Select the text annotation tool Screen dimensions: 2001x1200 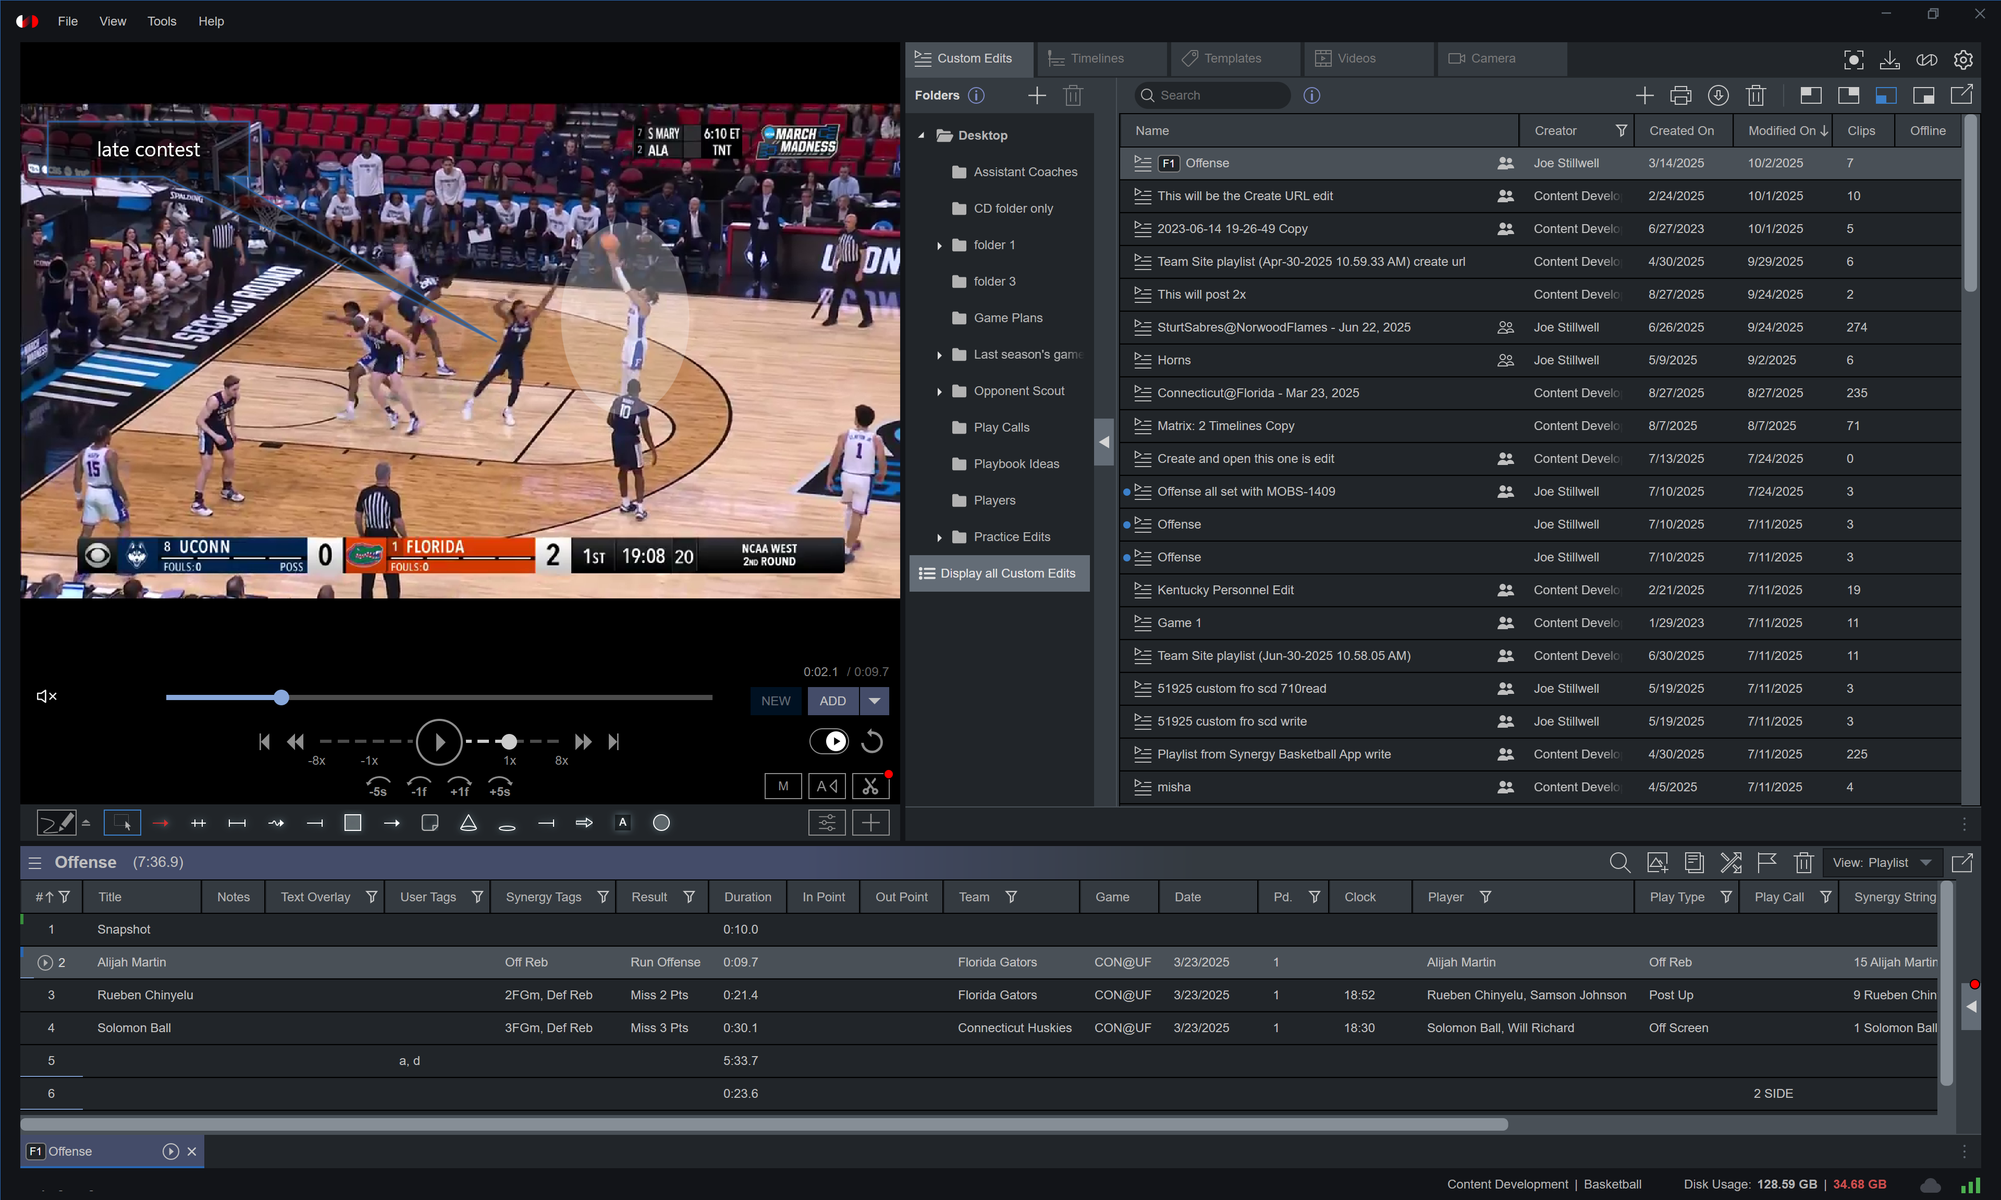click(x=622, y=823)
